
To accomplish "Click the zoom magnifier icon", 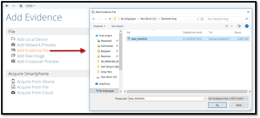I will point(21,6).
